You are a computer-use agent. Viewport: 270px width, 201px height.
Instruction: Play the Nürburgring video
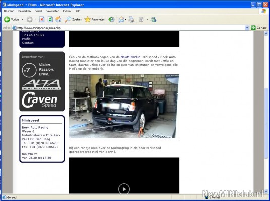click(124, 189)
